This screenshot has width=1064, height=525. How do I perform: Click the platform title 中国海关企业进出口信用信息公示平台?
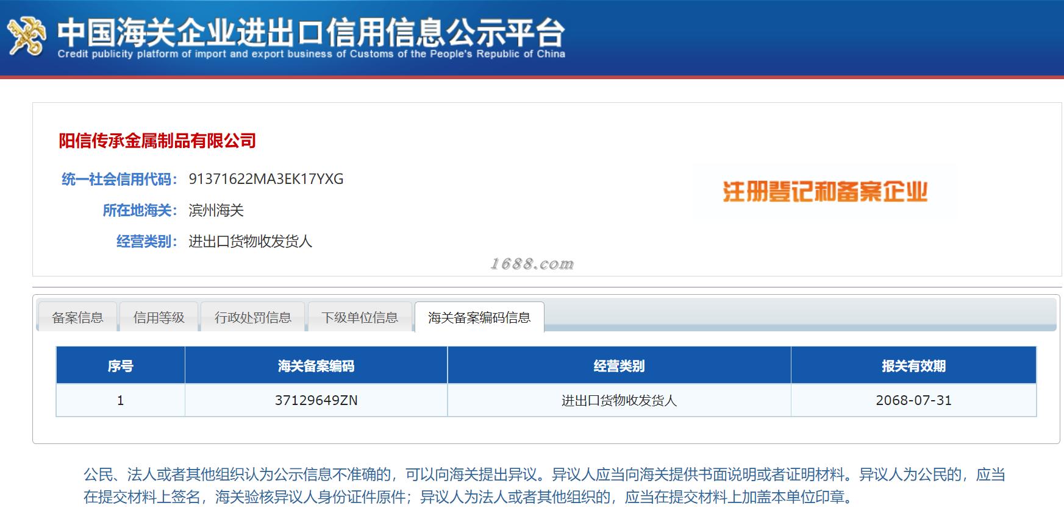click(x=311, y=32)
